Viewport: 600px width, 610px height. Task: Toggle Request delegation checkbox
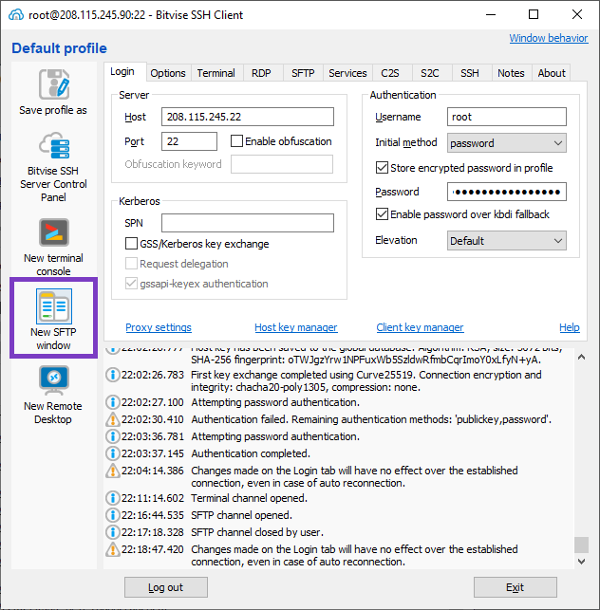[131, 264]
